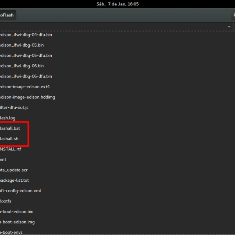Select file u-boot-edison.img
This screenshot has width=235, height=235.
tap(17, 222)
